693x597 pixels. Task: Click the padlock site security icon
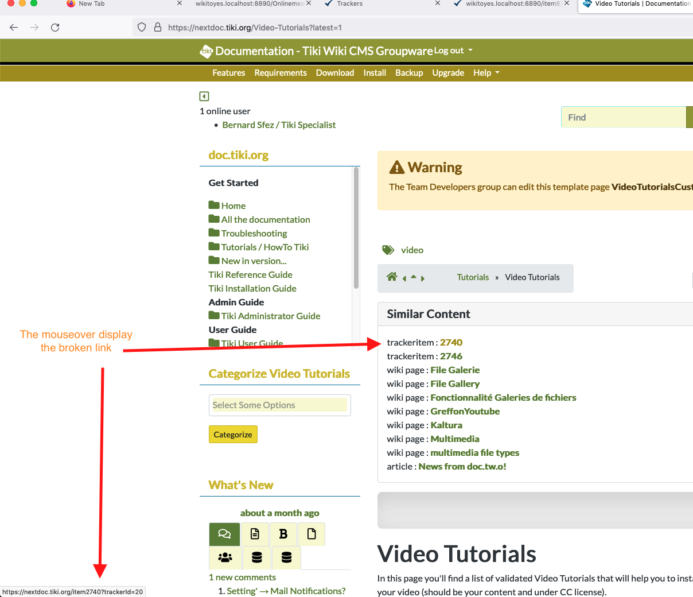click(x=158, y=27)
